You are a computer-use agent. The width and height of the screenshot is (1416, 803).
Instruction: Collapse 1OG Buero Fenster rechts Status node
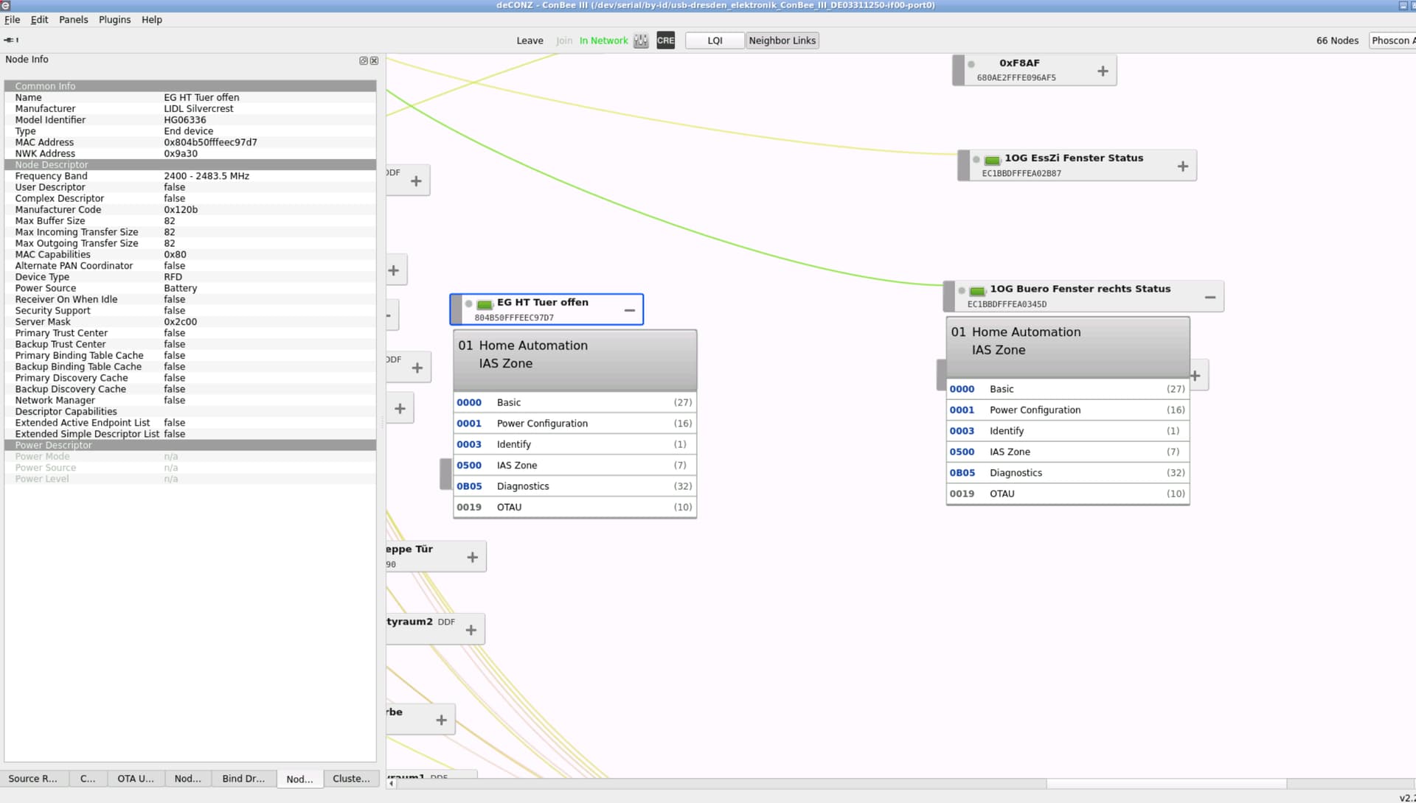(x=1209, y=297)
